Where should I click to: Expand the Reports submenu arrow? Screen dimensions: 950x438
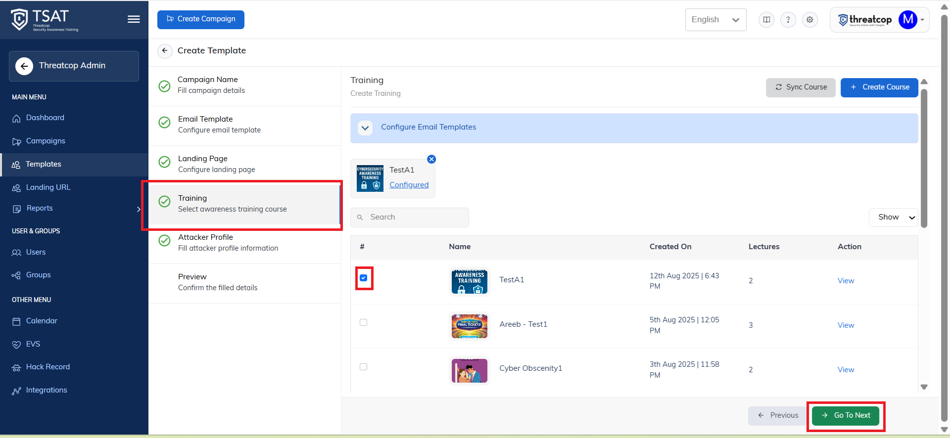point(139,209)
